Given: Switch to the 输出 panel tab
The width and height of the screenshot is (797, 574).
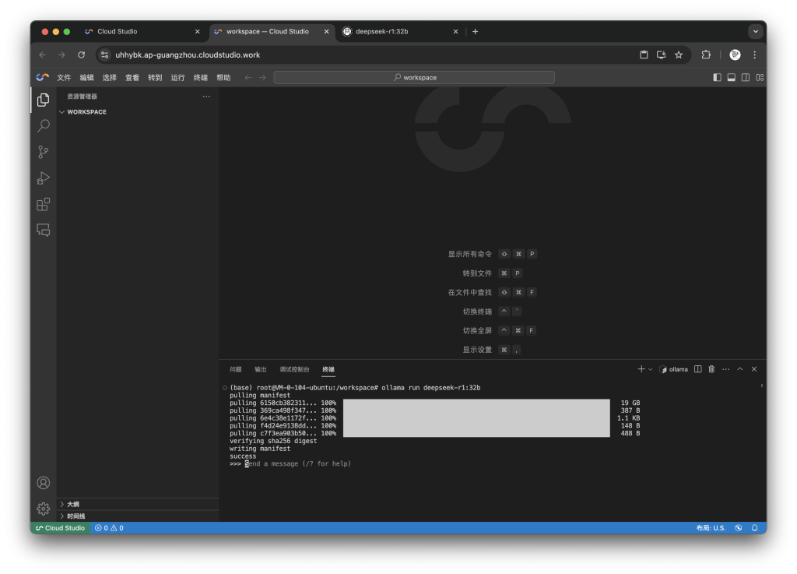Looking at the screenshot, I should [261, 369].
